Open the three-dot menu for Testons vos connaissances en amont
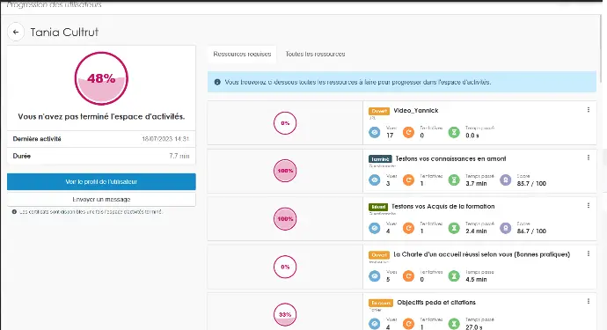607x330 pixels. point(588,158)
